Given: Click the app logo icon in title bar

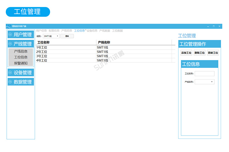Looking at the screenshot, I should click(x=9, y=26).
